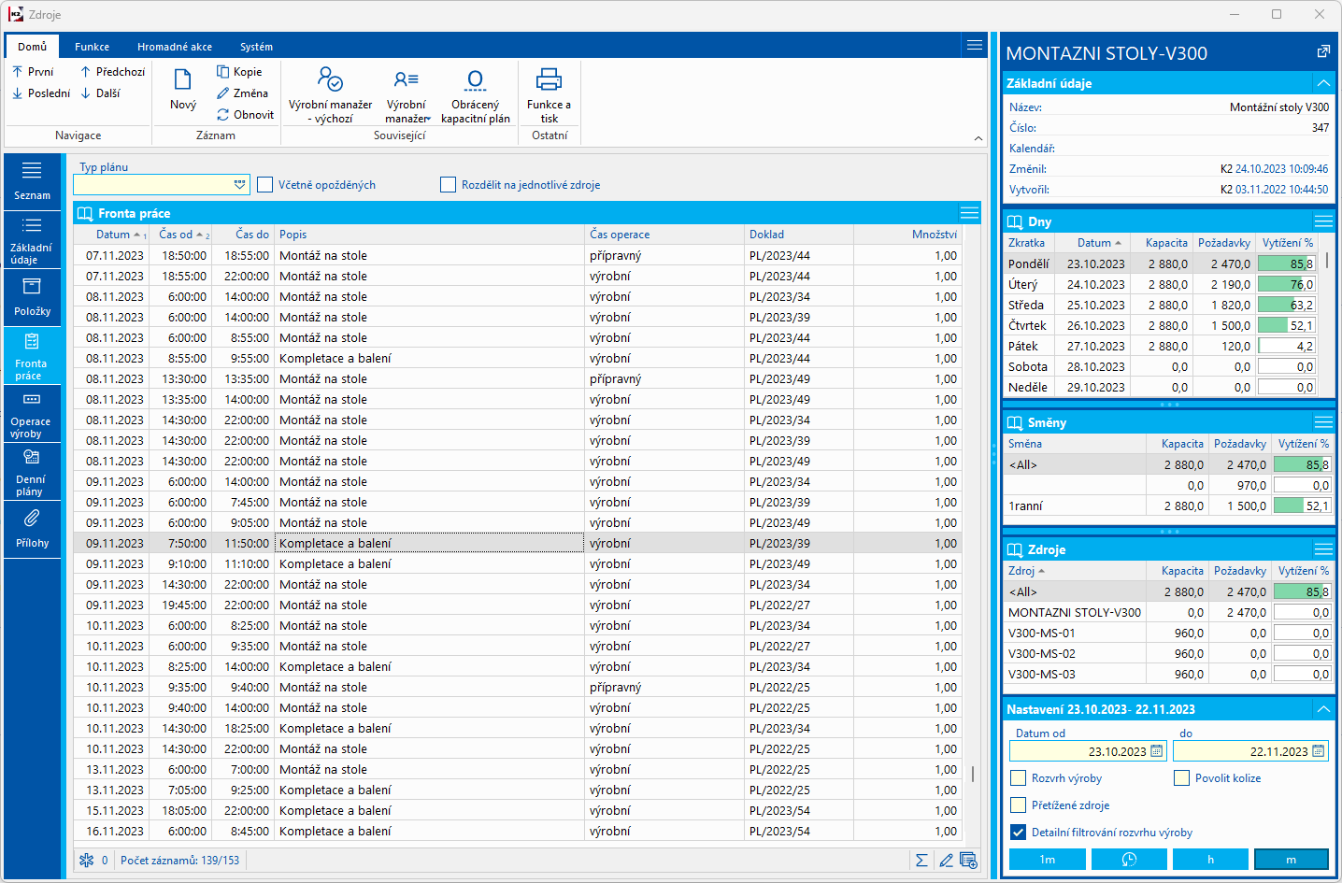Open Přílohy attachments in sidebar
Image resolution: width=1342 pixels, height=883 pixels.
[x=32, y=529]
